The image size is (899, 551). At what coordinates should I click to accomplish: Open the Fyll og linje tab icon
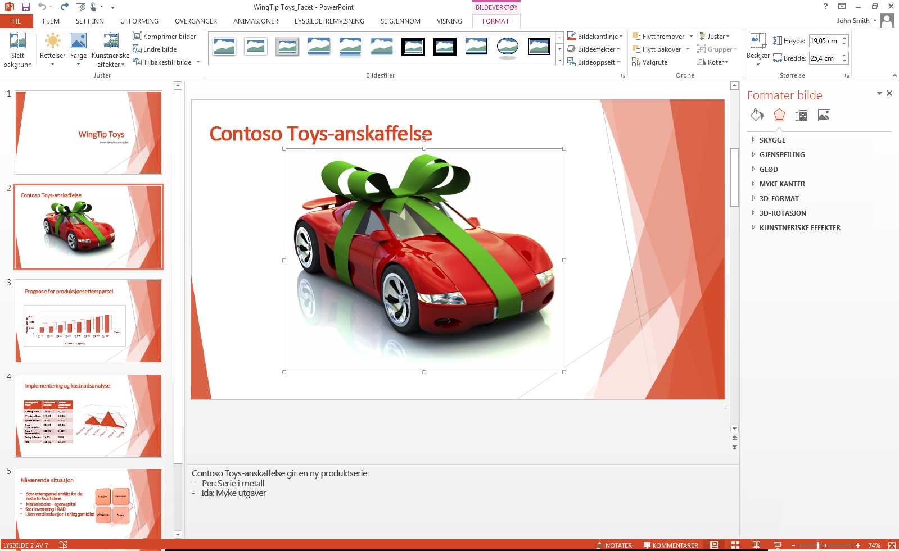pos(757,115)
